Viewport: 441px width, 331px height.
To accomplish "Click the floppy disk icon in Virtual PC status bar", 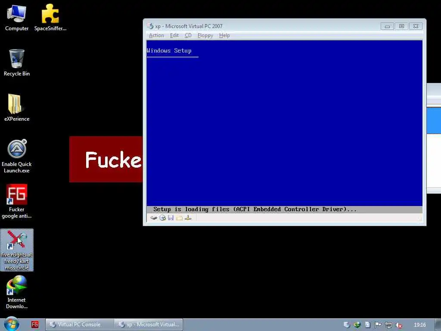I will coord(171,218).
